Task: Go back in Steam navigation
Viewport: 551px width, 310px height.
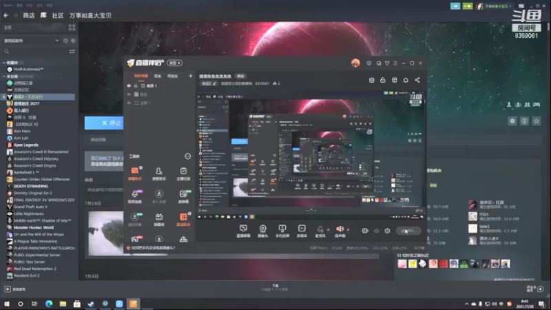Action: coord(6,15)
